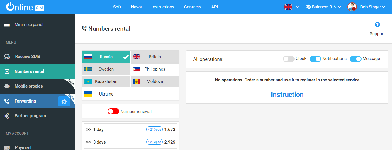Disable the Message switch
Screen dimensions: 392x150
click(356, 59)
